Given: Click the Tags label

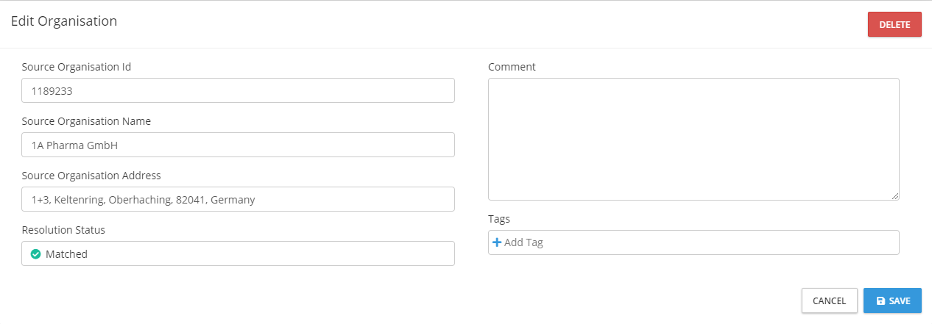Looking at the screenshot, I should (499, 219).
